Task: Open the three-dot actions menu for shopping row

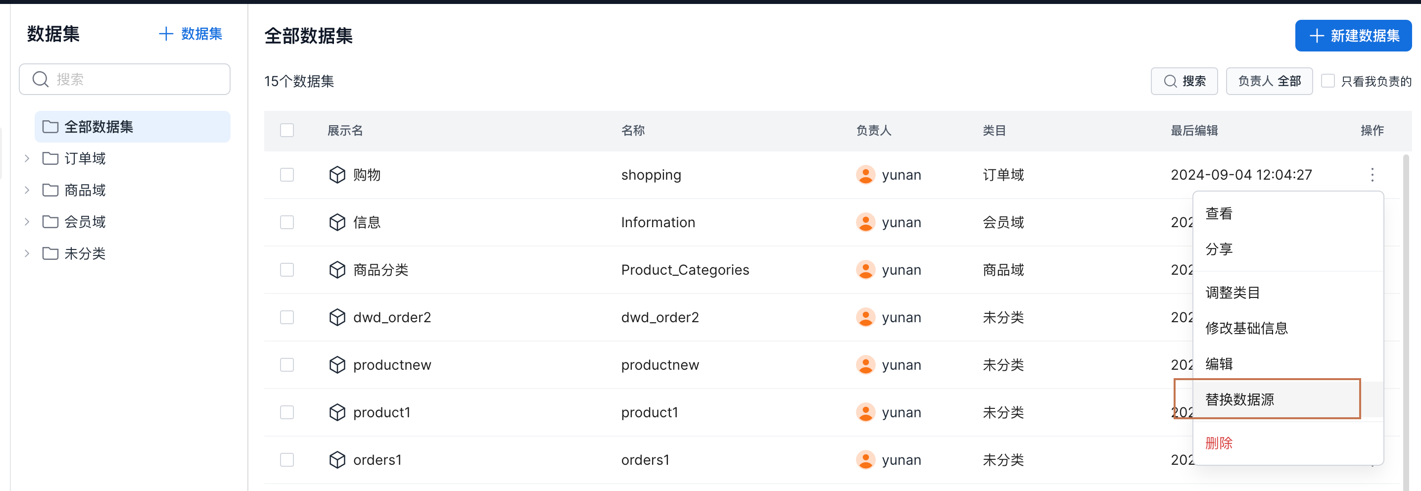Action: (x=1372, y=175)
